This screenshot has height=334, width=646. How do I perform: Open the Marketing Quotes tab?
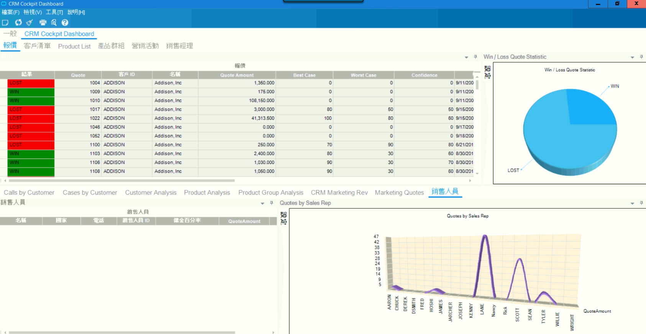pyautogui.click(x=399, y=193)
